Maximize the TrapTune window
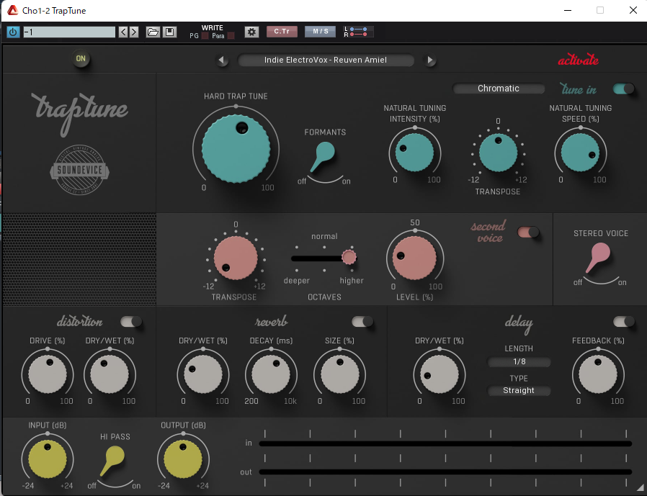Viewport: 647px width, 496px height. click(x=600, y=10)
